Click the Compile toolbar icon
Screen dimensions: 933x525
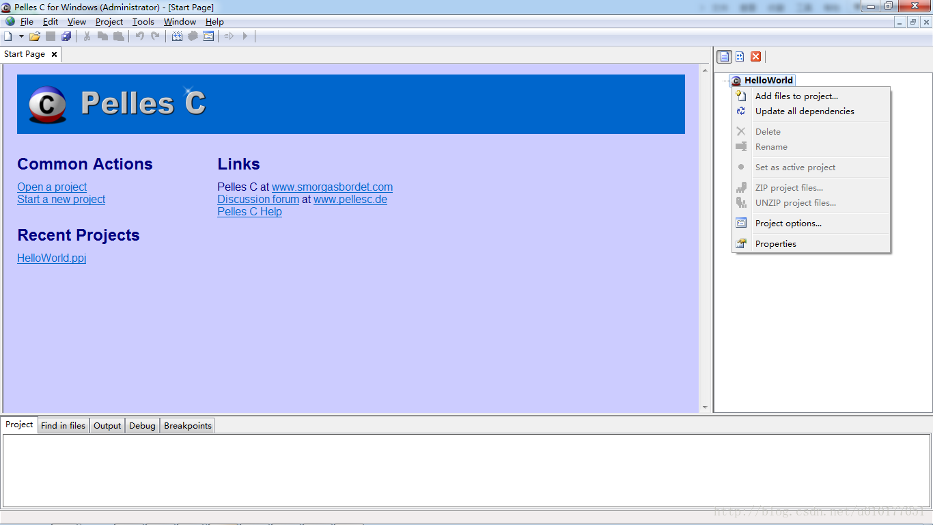177,36
